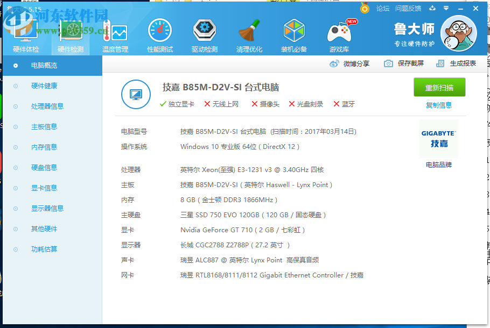Viewport: 490px width, 328px height.
Task: Click the download arrow in the titlebar
Action: click(433, 8)
